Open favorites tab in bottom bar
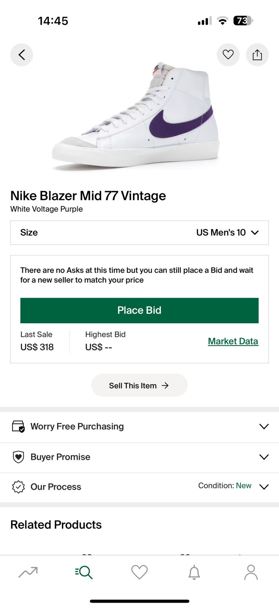The image size is (279, 608). coord(139,572)
